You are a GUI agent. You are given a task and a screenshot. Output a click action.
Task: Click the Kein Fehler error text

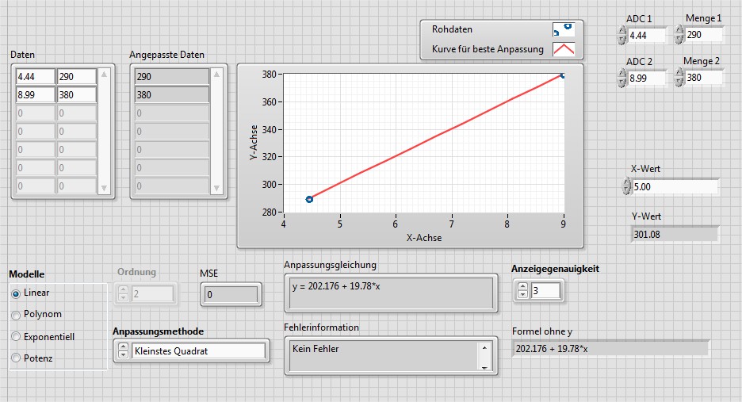[x=316, y=349]
